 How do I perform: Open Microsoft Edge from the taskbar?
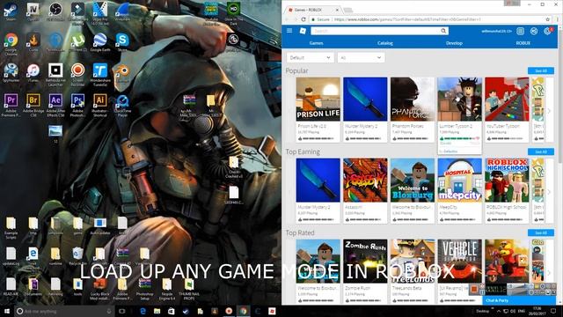pyautogui.click(x=143, y=311)
